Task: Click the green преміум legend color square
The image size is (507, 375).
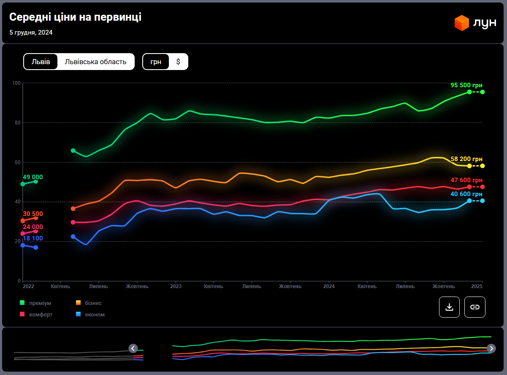Action: [x=22, y=303]
